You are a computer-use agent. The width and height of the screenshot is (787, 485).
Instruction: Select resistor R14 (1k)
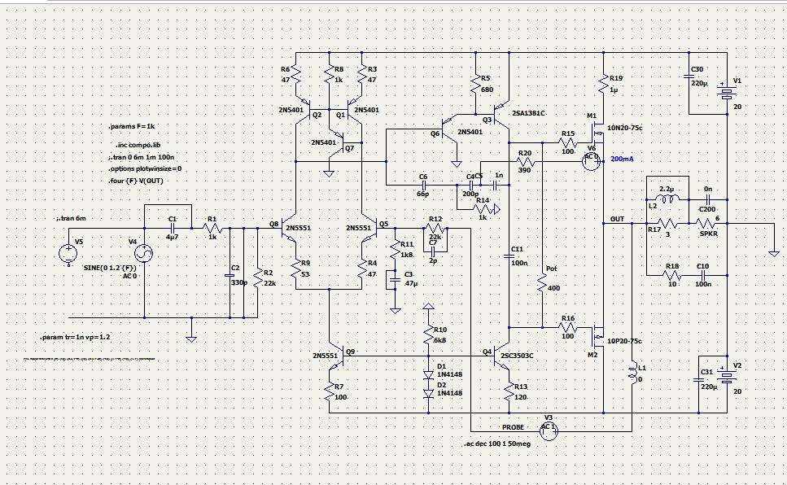[483, 209]
